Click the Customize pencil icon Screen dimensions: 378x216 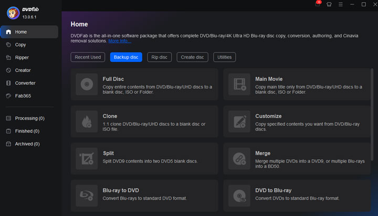pyautogui.click(x=239, y=121)
